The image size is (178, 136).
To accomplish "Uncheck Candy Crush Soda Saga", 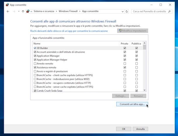I will (35, 91).
